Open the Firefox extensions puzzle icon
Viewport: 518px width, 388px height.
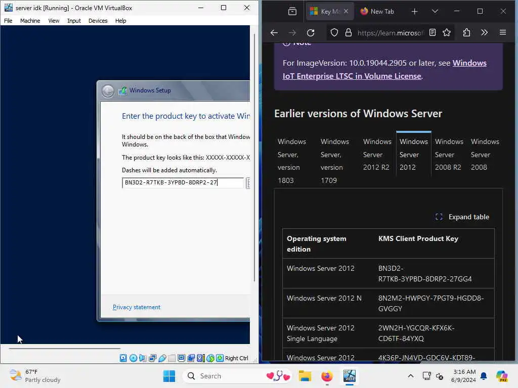466,32
